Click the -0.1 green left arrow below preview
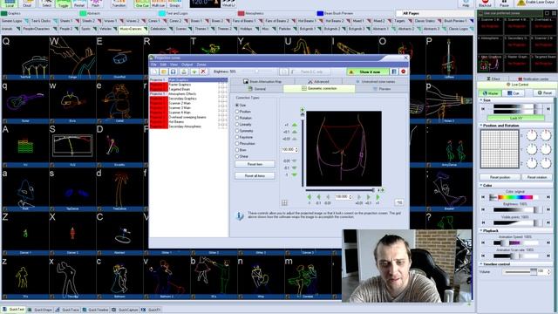 318,197
